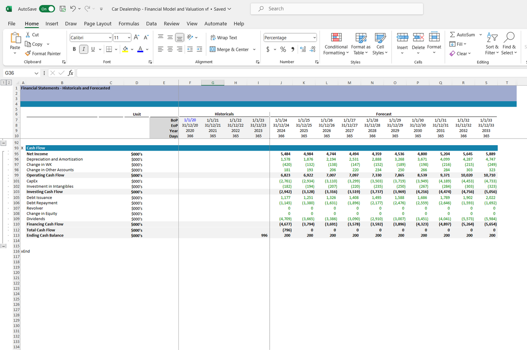
Task: Open Conditional Formatting in Styles group
Action: pyautogui.click(x=336, y=44)
